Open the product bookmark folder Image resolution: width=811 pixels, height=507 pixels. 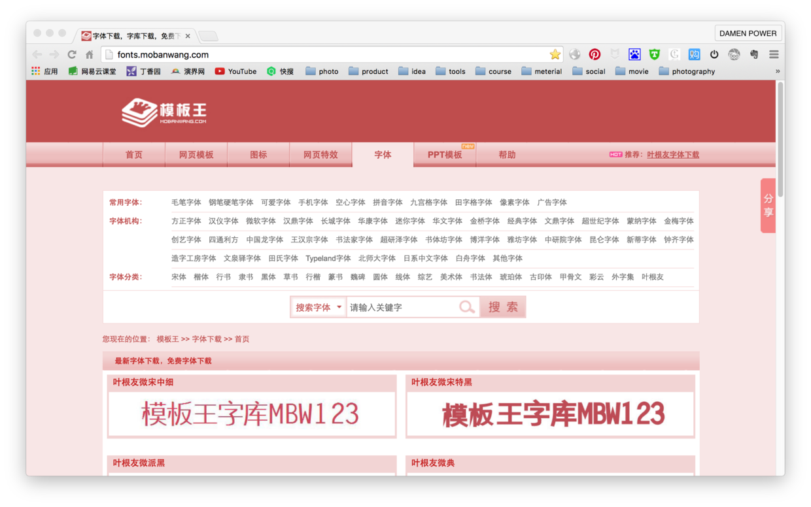coord(368,71)
